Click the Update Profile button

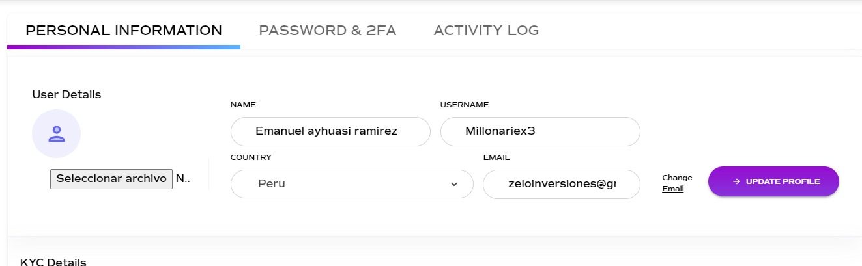[773, 181]
